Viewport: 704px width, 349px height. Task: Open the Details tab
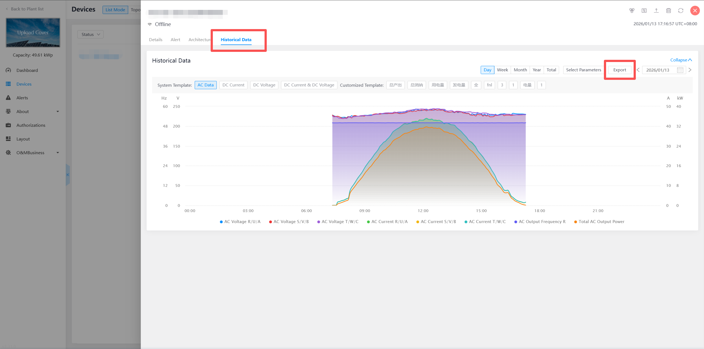(x=156, y=40)
